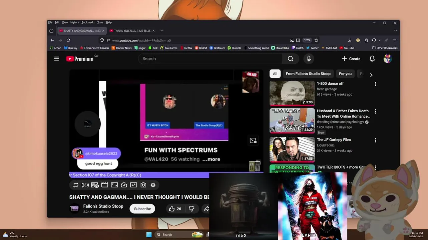Share the video with the arrow icon
The height and width of the screenshot is (240, 428).
pyautogui.click(x=206, y=209)
